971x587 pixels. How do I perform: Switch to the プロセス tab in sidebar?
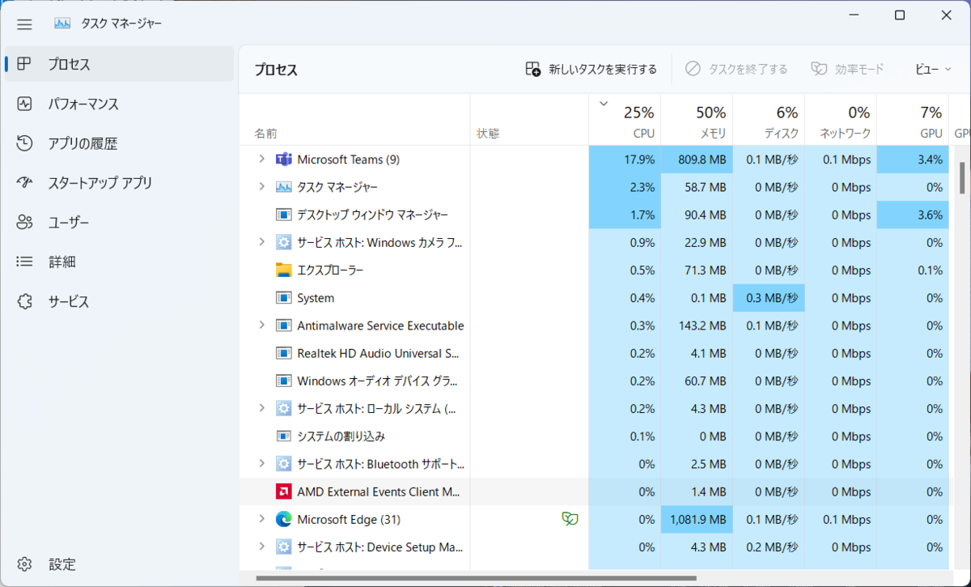coord(120,64)
